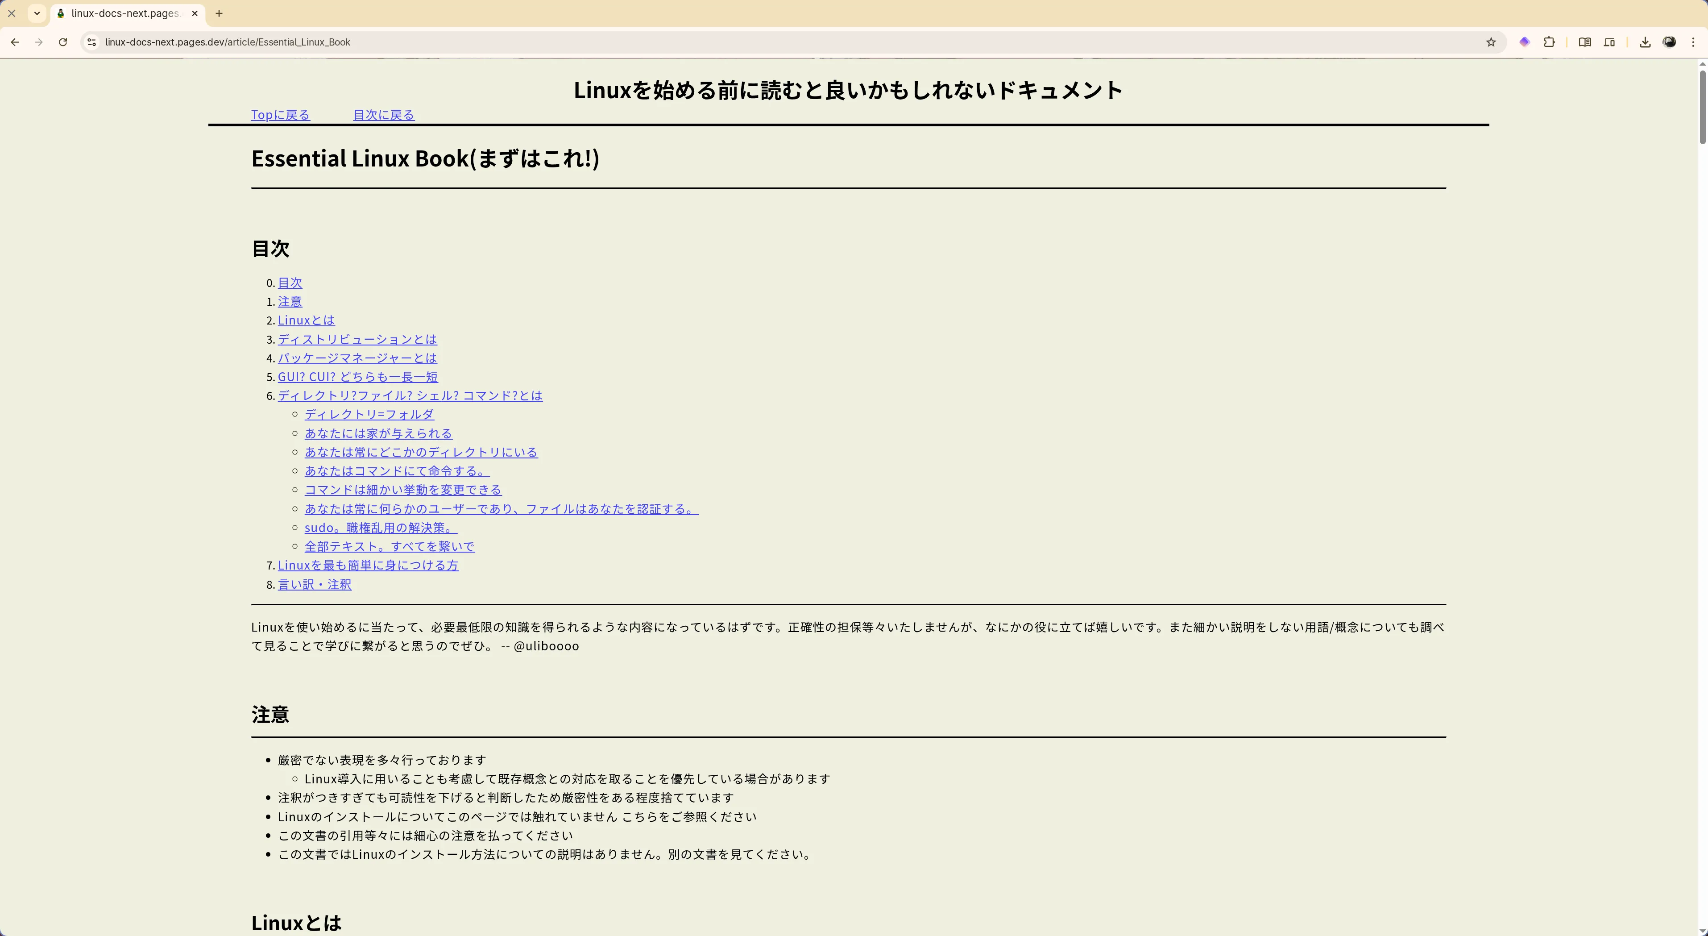Open the Extensions puzzle-piece menu
Image resolution: width=1708 pixels, height=936 pixels.
click(x=1550, y=41)
